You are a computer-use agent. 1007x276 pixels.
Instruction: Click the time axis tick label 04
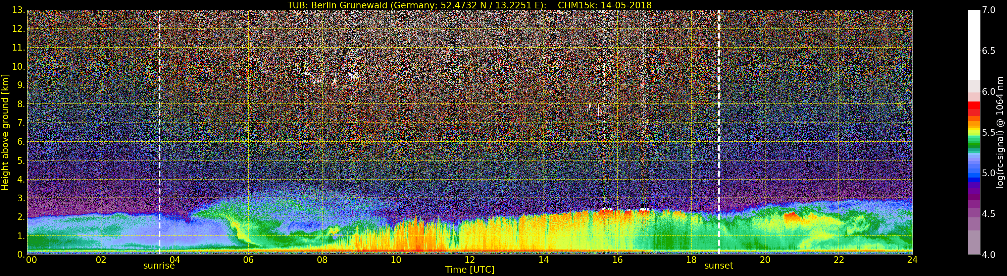[175, 260]
